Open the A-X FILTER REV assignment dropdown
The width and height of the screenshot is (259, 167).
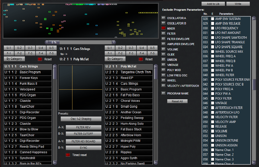83,127
